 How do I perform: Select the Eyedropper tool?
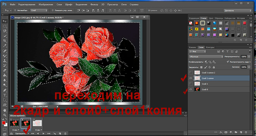click(5, 45)
